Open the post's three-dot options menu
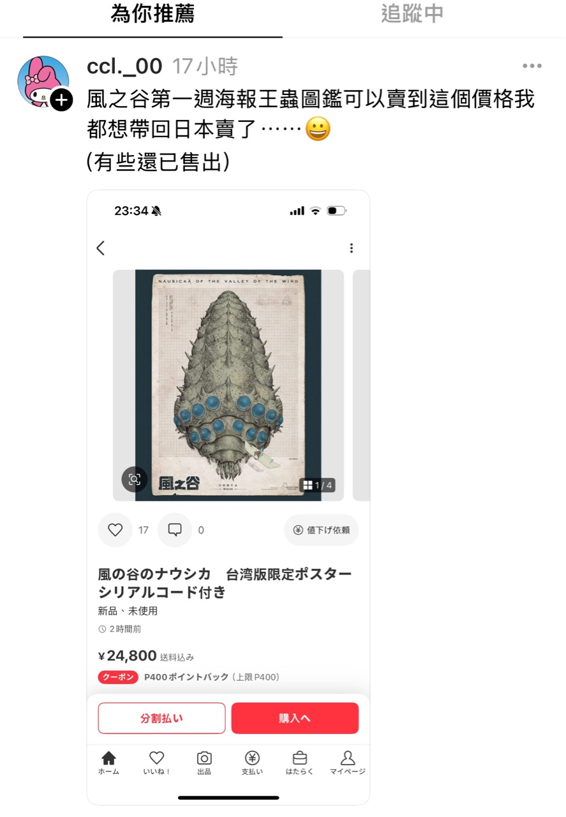This screenshot has height=817, width=566. pos(532,66)
